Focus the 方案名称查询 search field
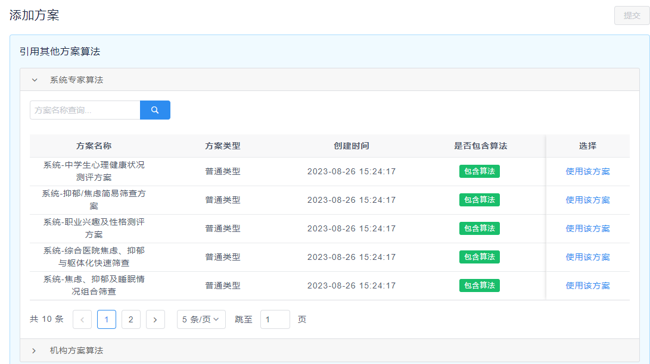Screen dimensions: 650x364 85,110
